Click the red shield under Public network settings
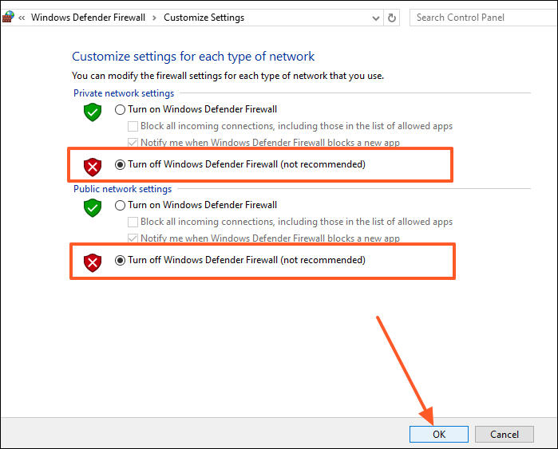 tap(93, 261)
